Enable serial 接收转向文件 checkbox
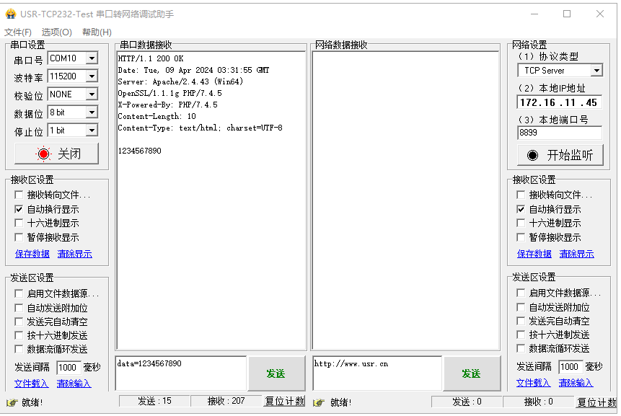 point(19,195)
